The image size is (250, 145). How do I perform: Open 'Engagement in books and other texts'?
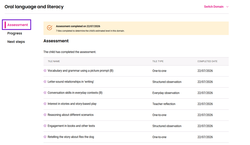[x=71, y=126]
